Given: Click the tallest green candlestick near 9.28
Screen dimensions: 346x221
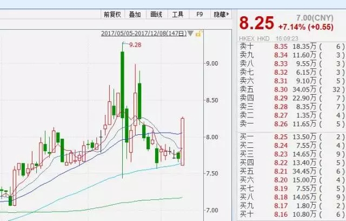Looking at the screenshot, I should (123, 85).
